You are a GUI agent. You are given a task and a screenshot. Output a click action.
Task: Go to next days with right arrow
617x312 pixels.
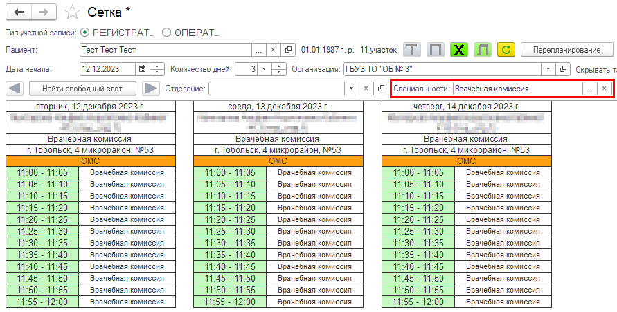point(151,89)
